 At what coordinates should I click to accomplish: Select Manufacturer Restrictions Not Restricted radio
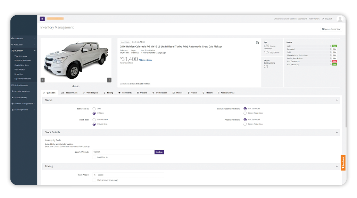tap(245, 109)
